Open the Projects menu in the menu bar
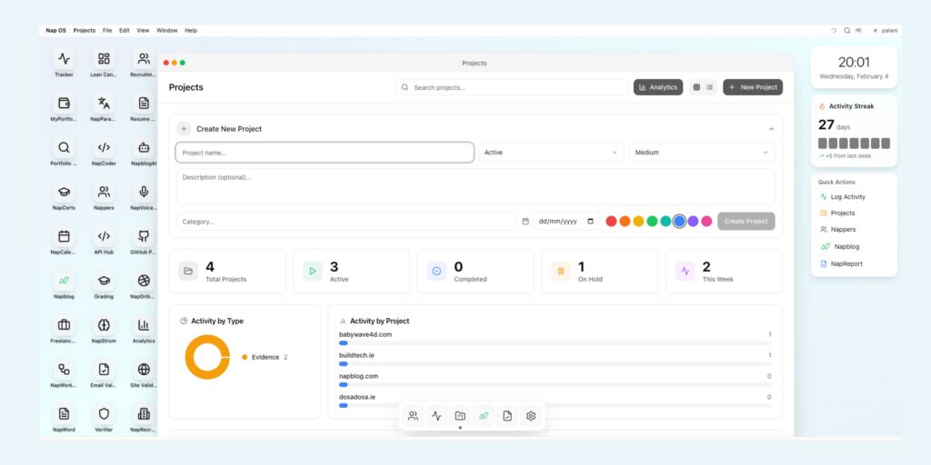Viewport: 931px width, 465px height. 85,30
